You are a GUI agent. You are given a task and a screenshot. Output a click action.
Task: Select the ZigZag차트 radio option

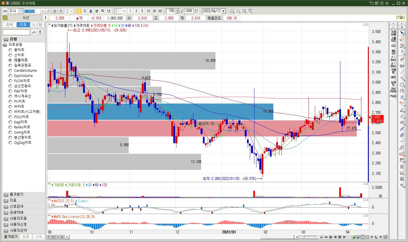10,142
